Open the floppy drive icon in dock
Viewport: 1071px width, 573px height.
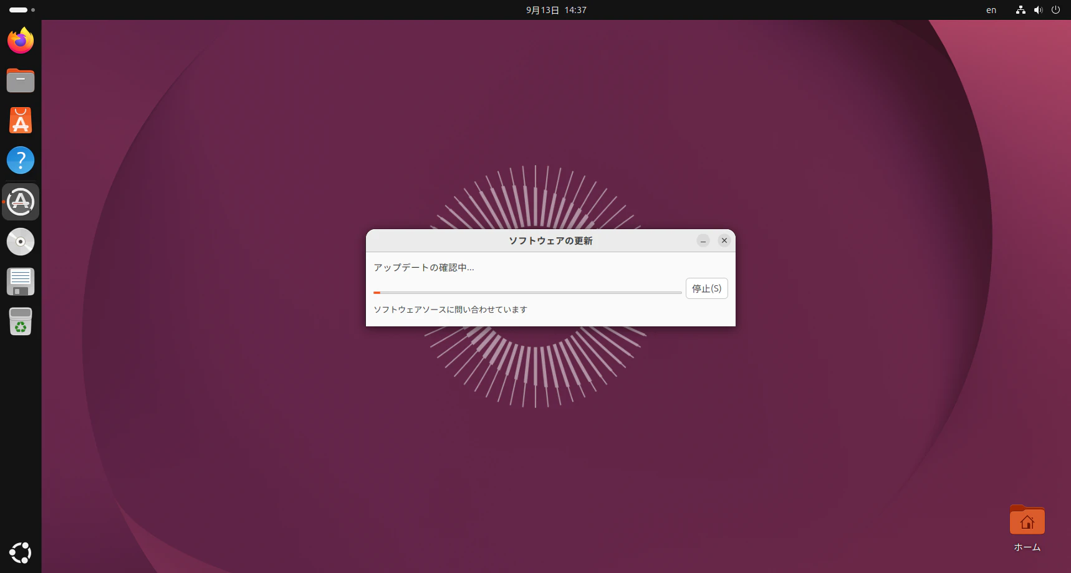pyautogui.click(x=21, y=282)
